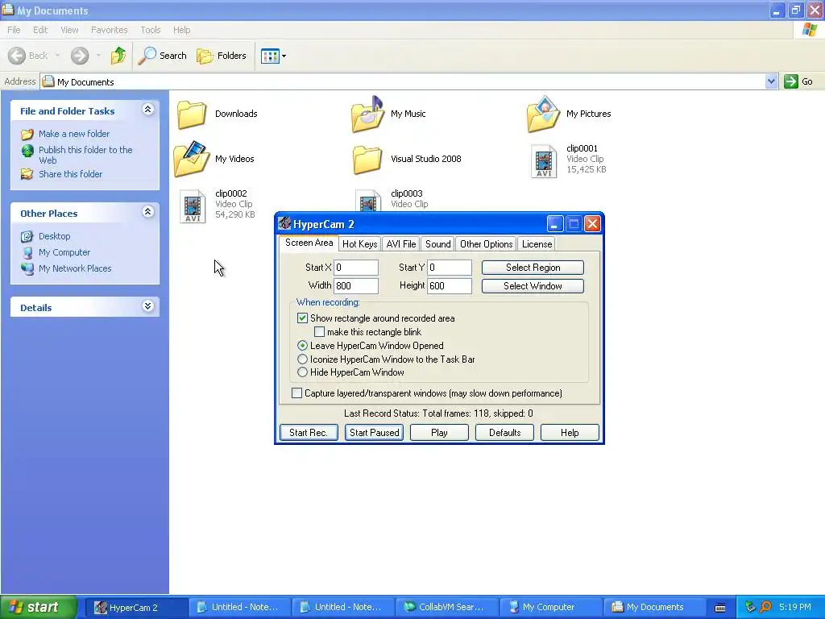This screenshot has height=619, width=825.
Task: Click the Go button beside address bar
Action: 798,81
